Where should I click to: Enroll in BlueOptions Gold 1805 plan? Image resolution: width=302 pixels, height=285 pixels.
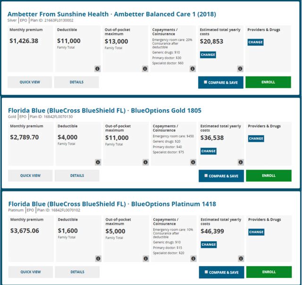click(268, 176)
